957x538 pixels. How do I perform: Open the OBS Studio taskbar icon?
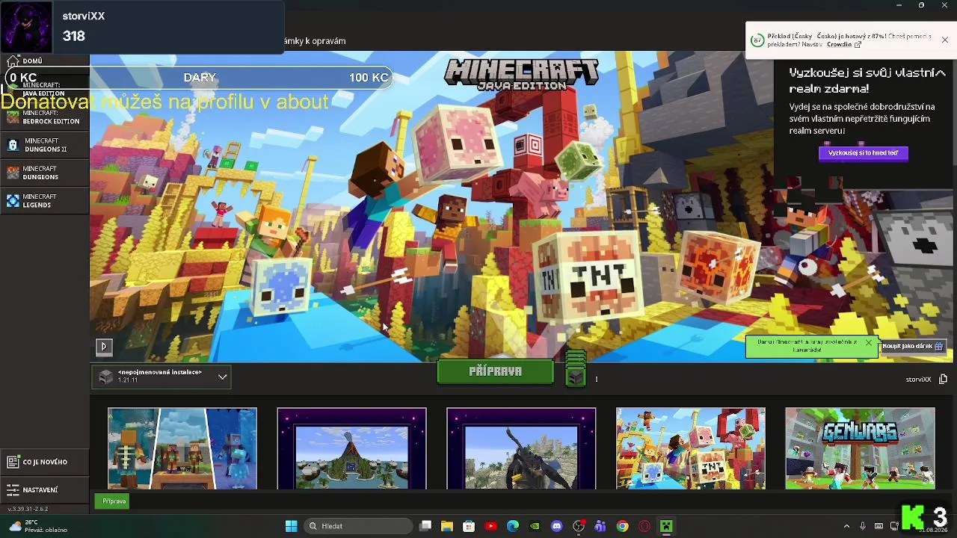point(579,526)
